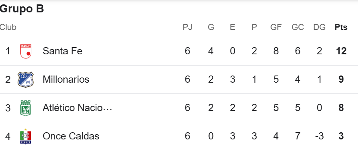Click the Santa Fe club crest
Image resolution: width=358 pixels, height=157 pixels.
(26, 51)
